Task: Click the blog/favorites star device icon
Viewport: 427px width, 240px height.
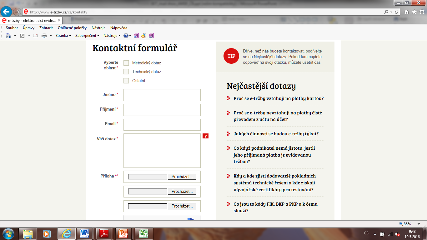Action: [x=144, y=36]
